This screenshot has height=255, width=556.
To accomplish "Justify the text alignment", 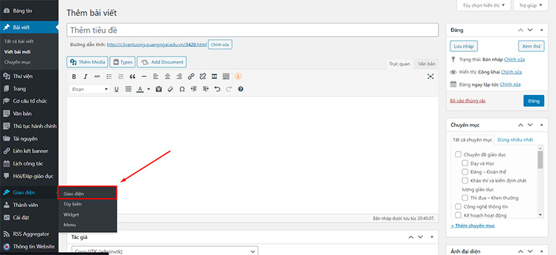I will [129, 89].
